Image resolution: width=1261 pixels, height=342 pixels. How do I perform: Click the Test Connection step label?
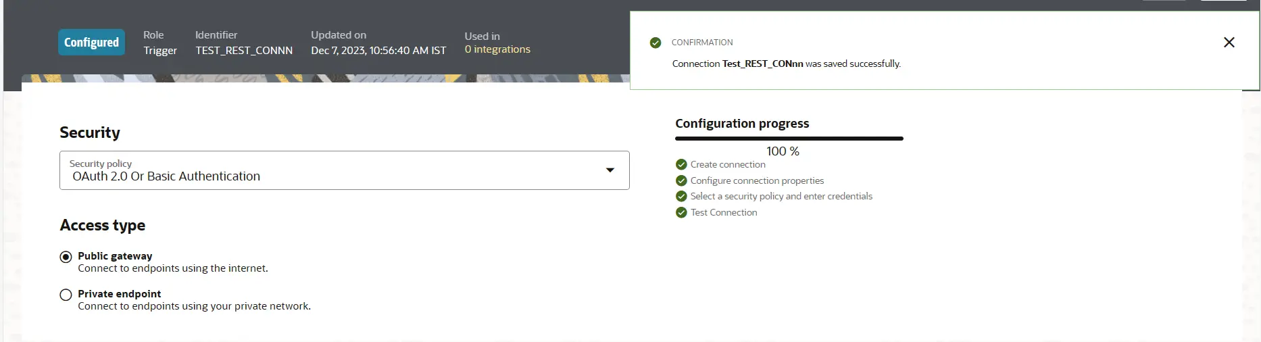coord(724,212)
